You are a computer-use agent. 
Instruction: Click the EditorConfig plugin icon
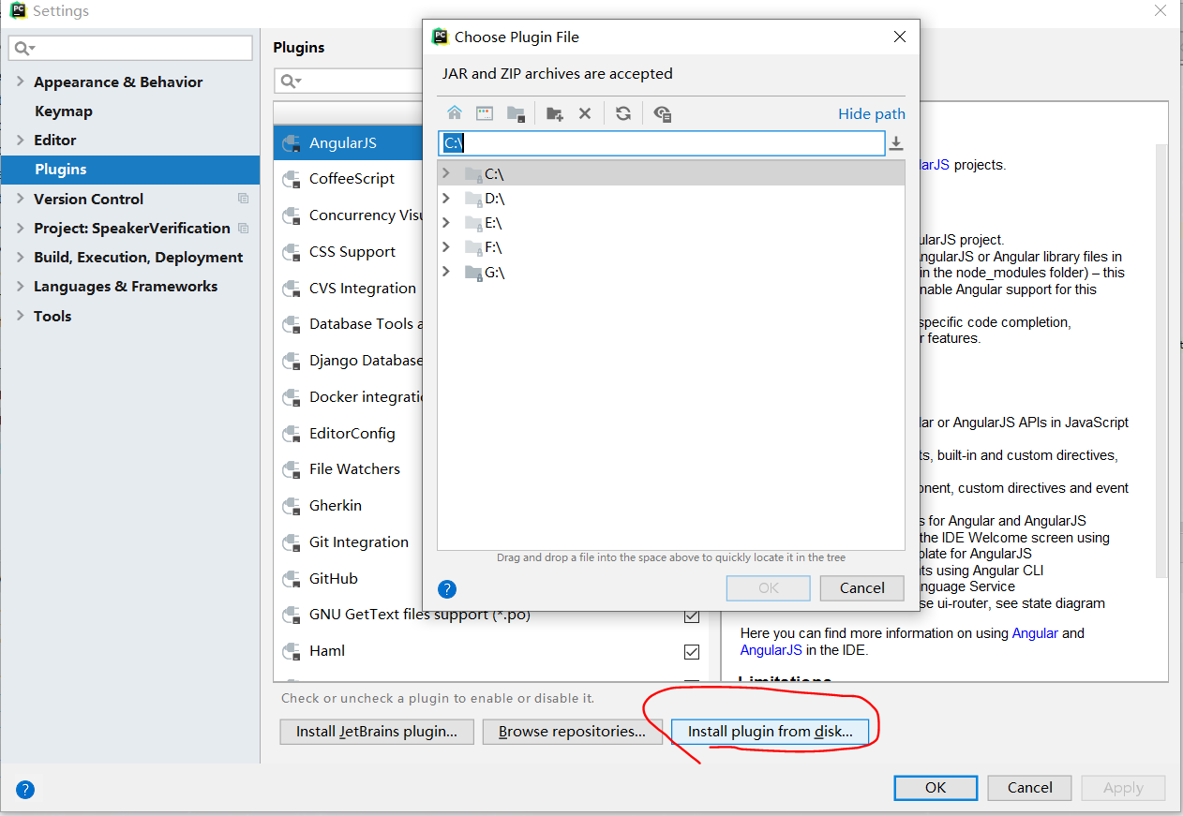(x=292, y=434)
